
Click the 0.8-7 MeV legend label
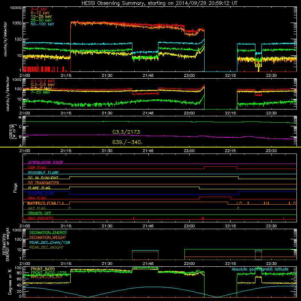41,88
